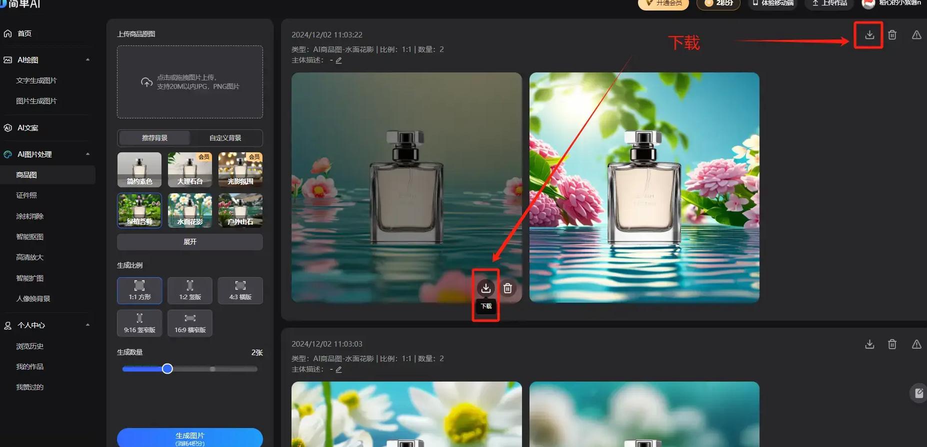Collapse the AI图片处理 section
The width and height of the screenshot is (927, 447).
point(87,154)
